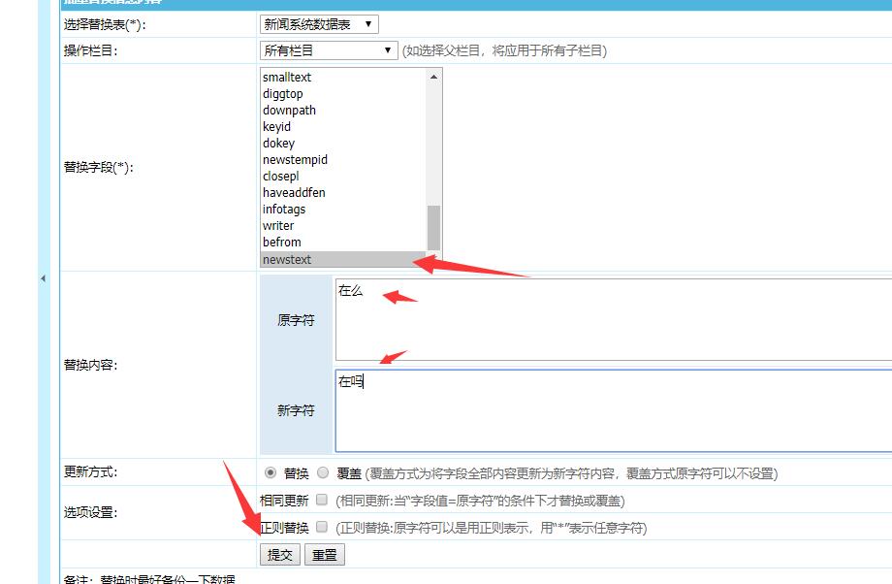Image resolution: width=892 pixels, height=584 pixels.
Task: Click the field list scrollbar thumb
Action: tap(433, 228)
